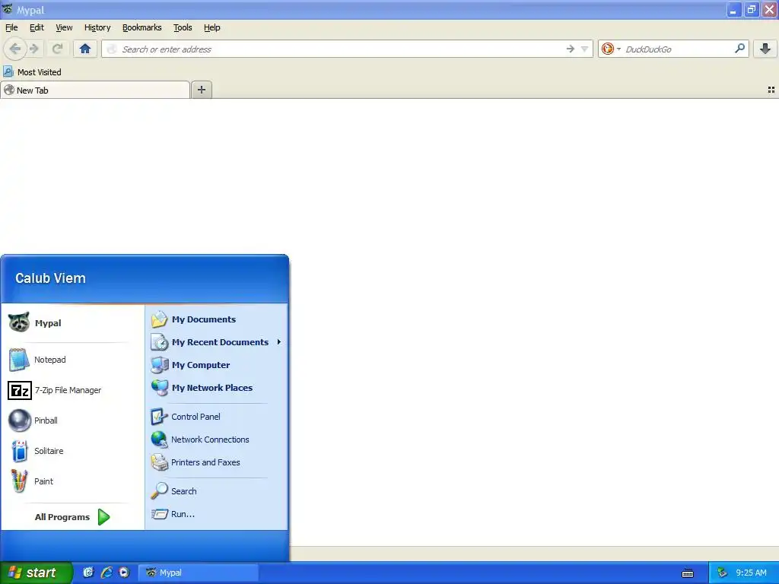This screenshot has height=584, width=779.
Task: Click the green start button
Action: pyautogui.click(x=36, y=573)
